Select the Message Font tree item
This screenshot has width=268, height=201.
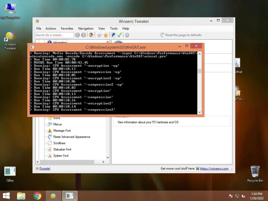coord(62,131)
